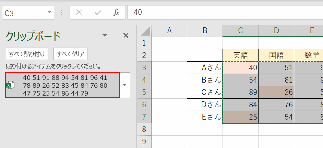The width and height of the screenshot is (323, 148).
Task: Click the cancel (X) formula bar icon
Action: point(79,13)
